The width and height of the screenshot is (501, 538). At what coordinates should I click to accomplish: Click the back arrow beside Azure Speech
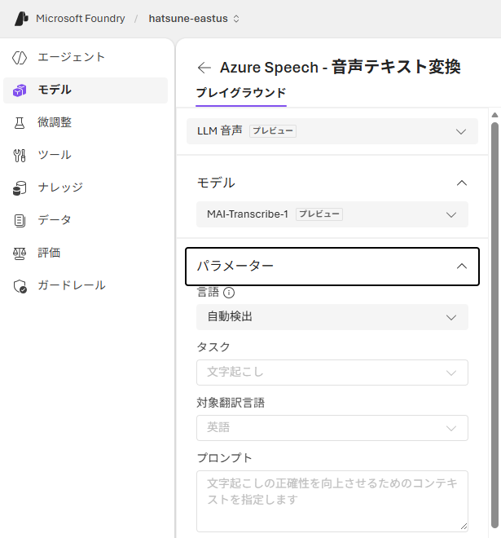[x=204, y=68]
